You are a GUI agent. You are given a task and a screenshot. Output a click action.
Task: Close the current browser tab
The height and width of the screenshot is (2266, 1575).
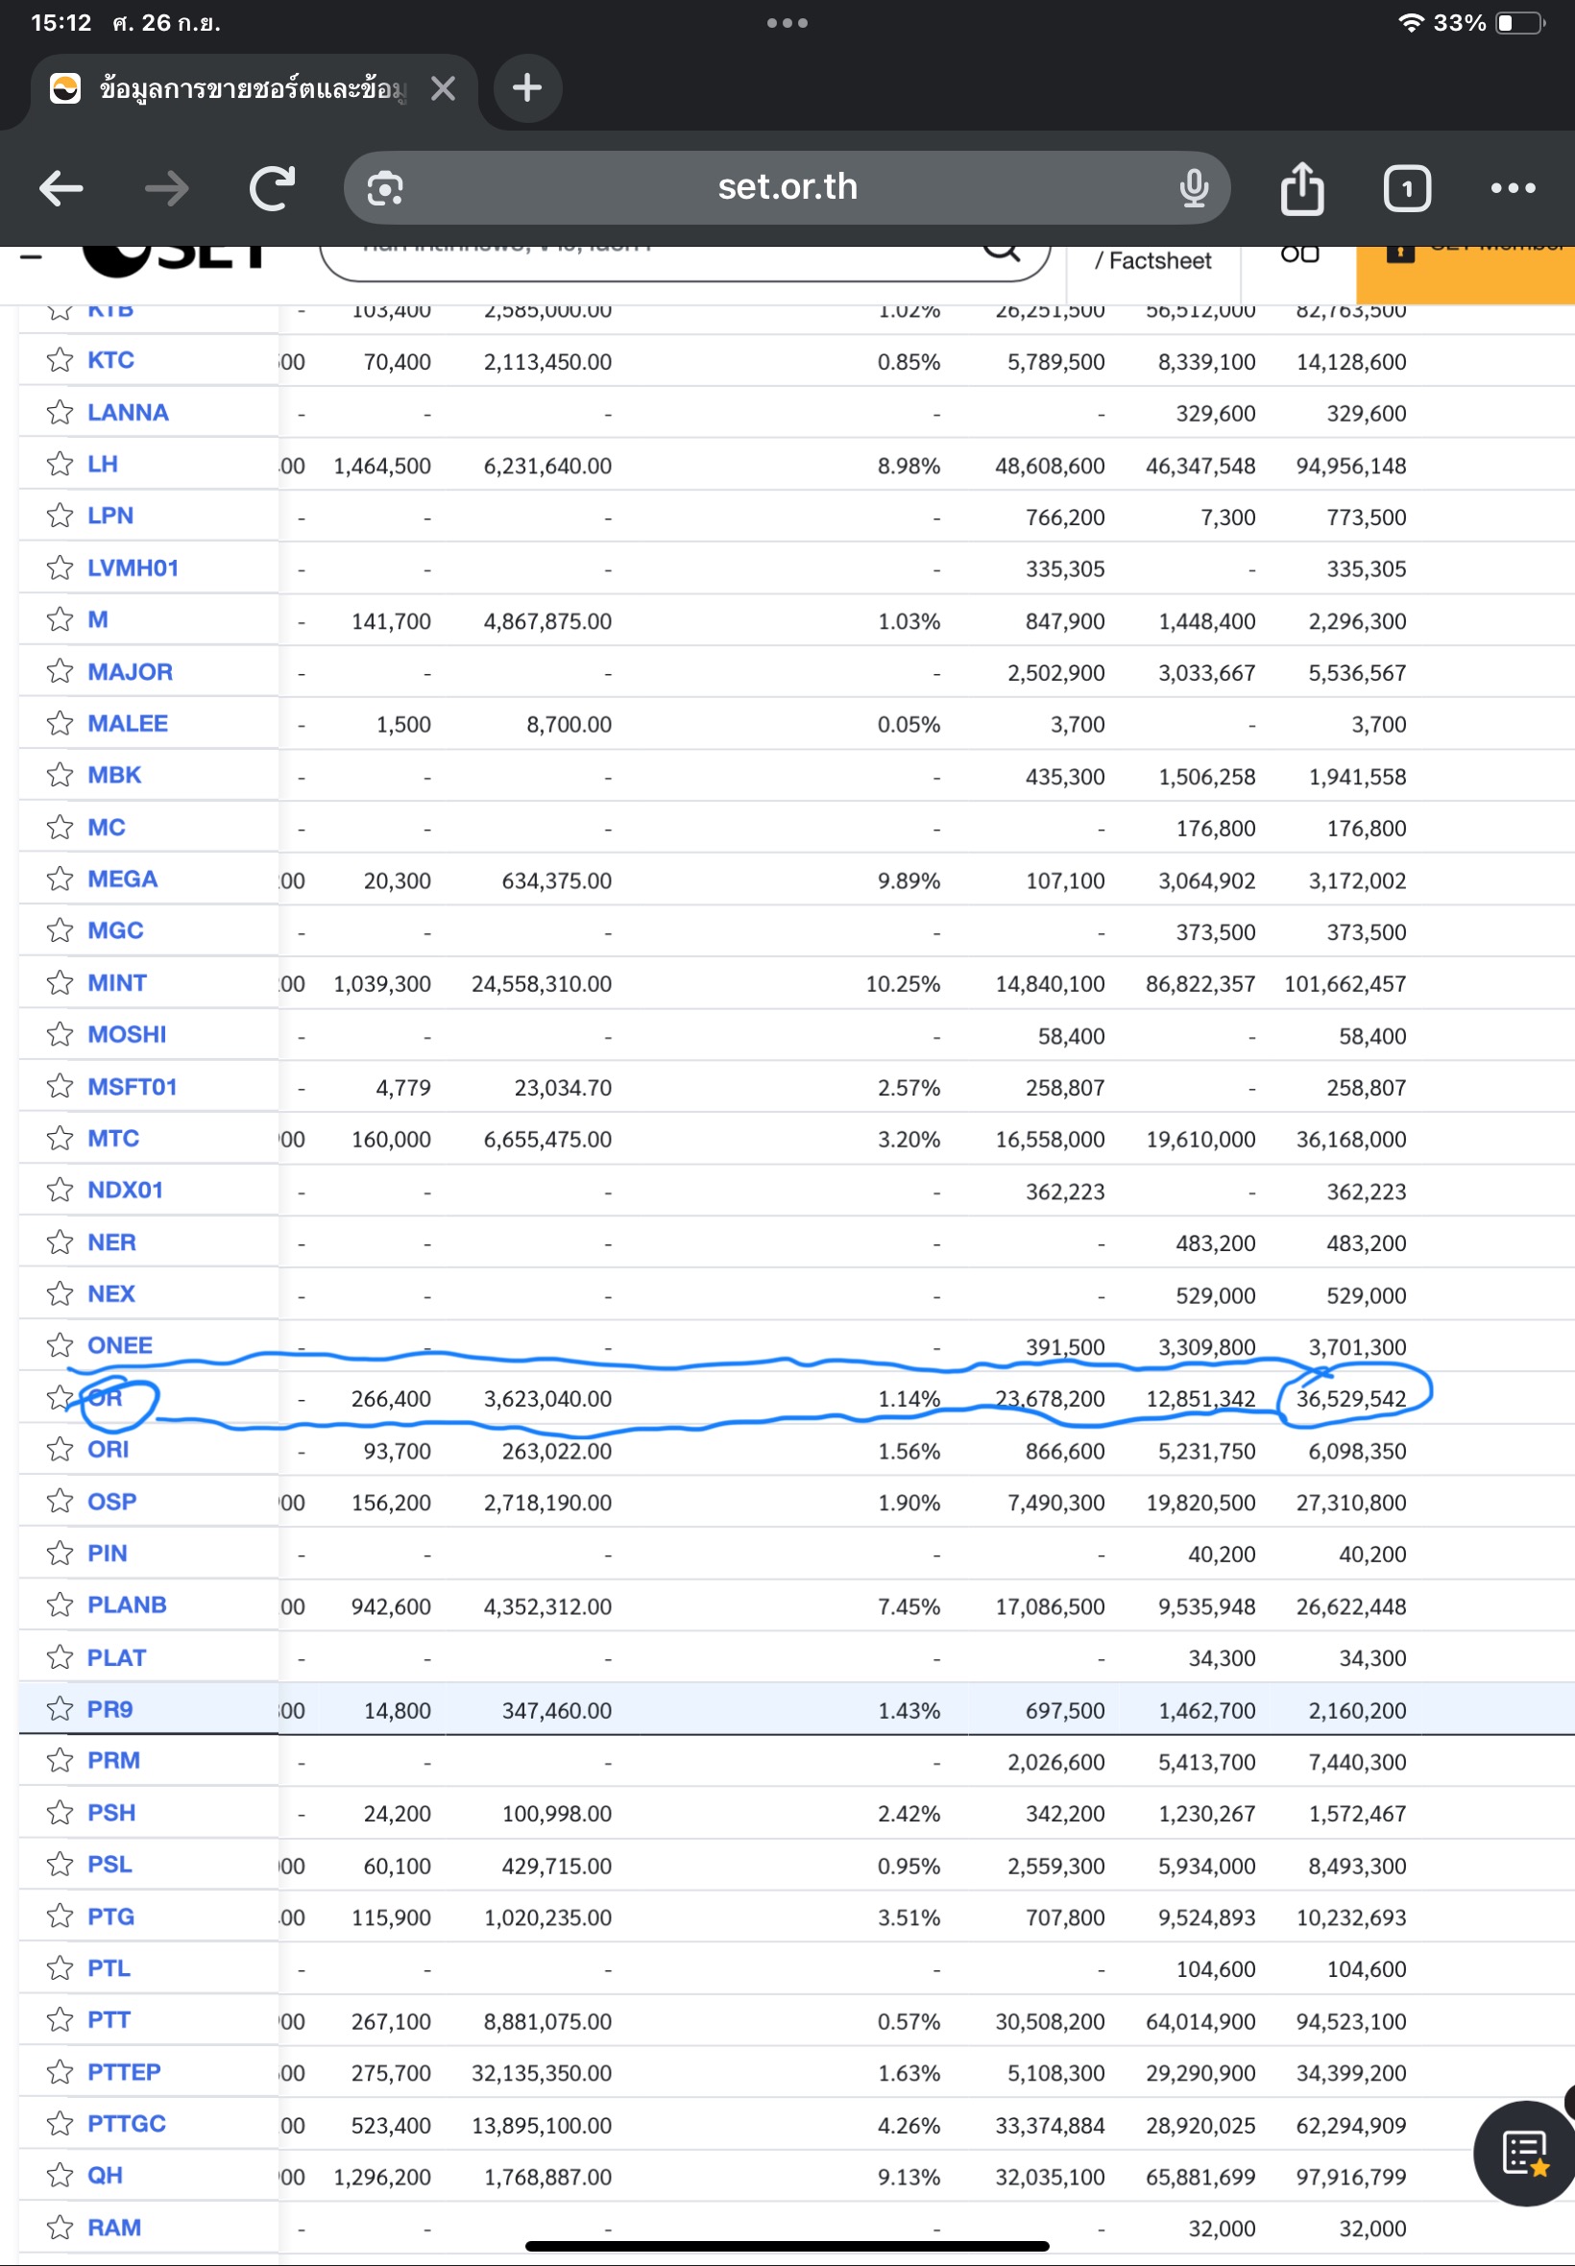(x=443, y=88)
